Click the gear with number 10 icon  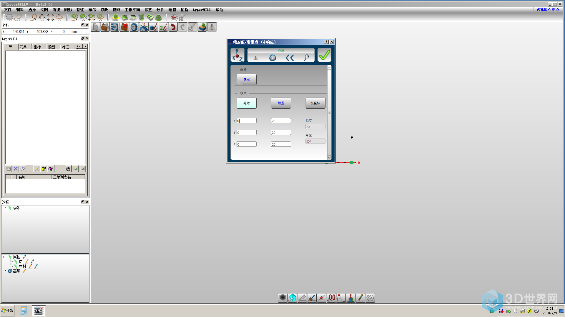click(144, 27)
